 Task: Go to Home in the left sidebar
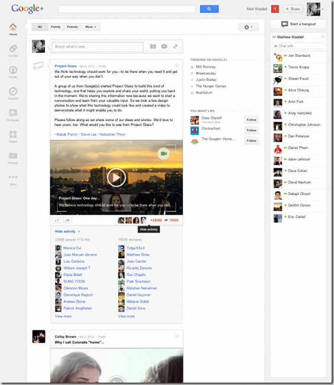pos(13,29)
